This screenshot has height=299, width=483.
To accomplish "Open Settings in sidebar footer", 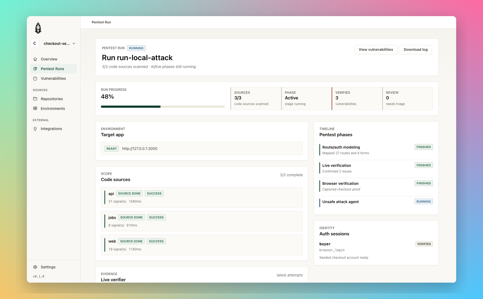I will 53,267.
